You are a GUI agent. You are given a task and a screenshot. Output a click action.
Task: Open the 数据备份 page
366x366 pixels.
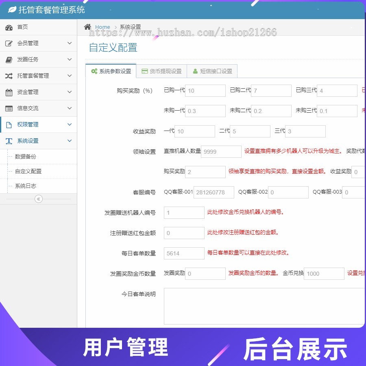[x=26, y=156]
